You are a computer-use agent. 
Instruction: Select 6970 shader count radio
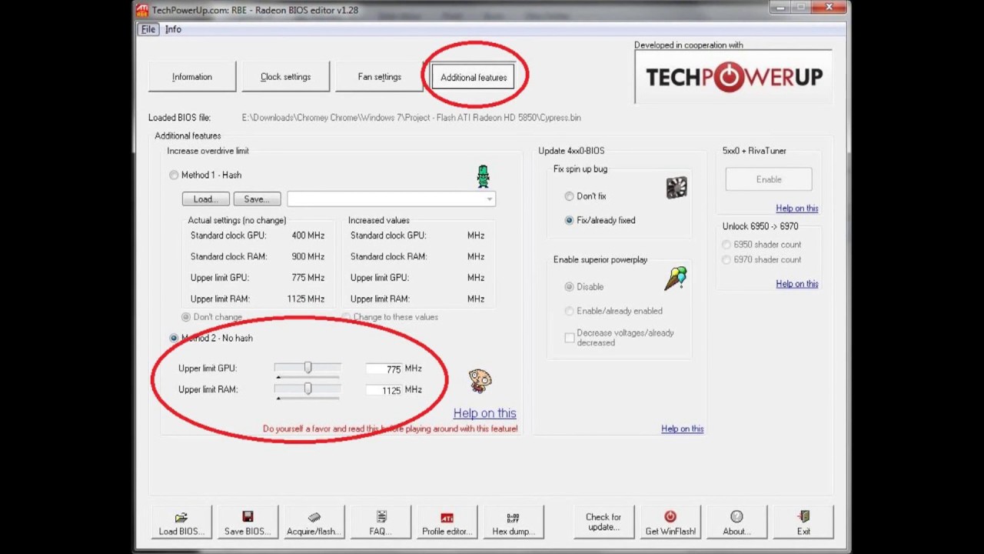[726, 260]
